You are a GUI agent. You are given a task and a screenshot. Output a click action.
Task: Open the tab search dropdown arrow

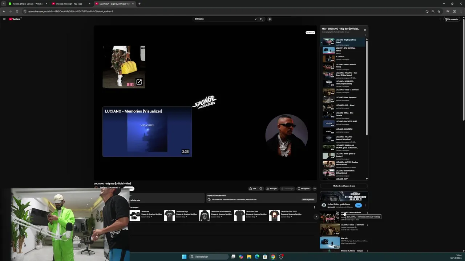[4, 4]
